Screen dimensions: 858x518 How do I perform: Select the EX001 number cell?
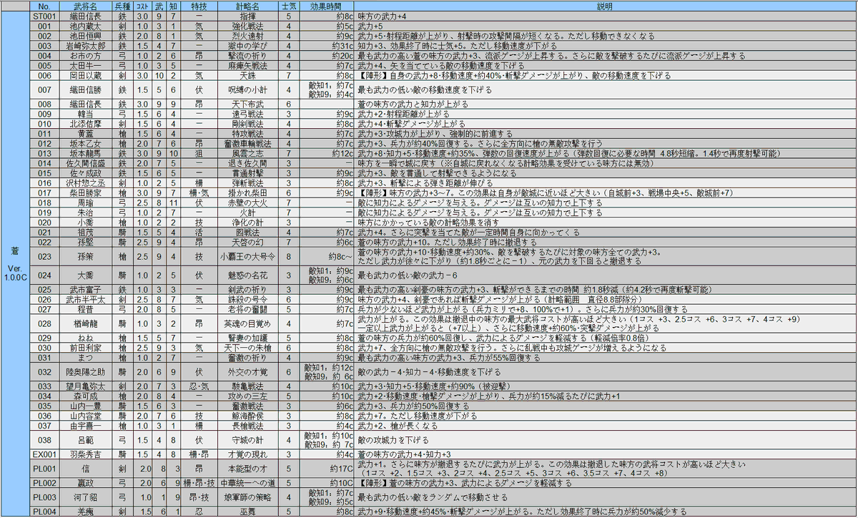point(44,454)
